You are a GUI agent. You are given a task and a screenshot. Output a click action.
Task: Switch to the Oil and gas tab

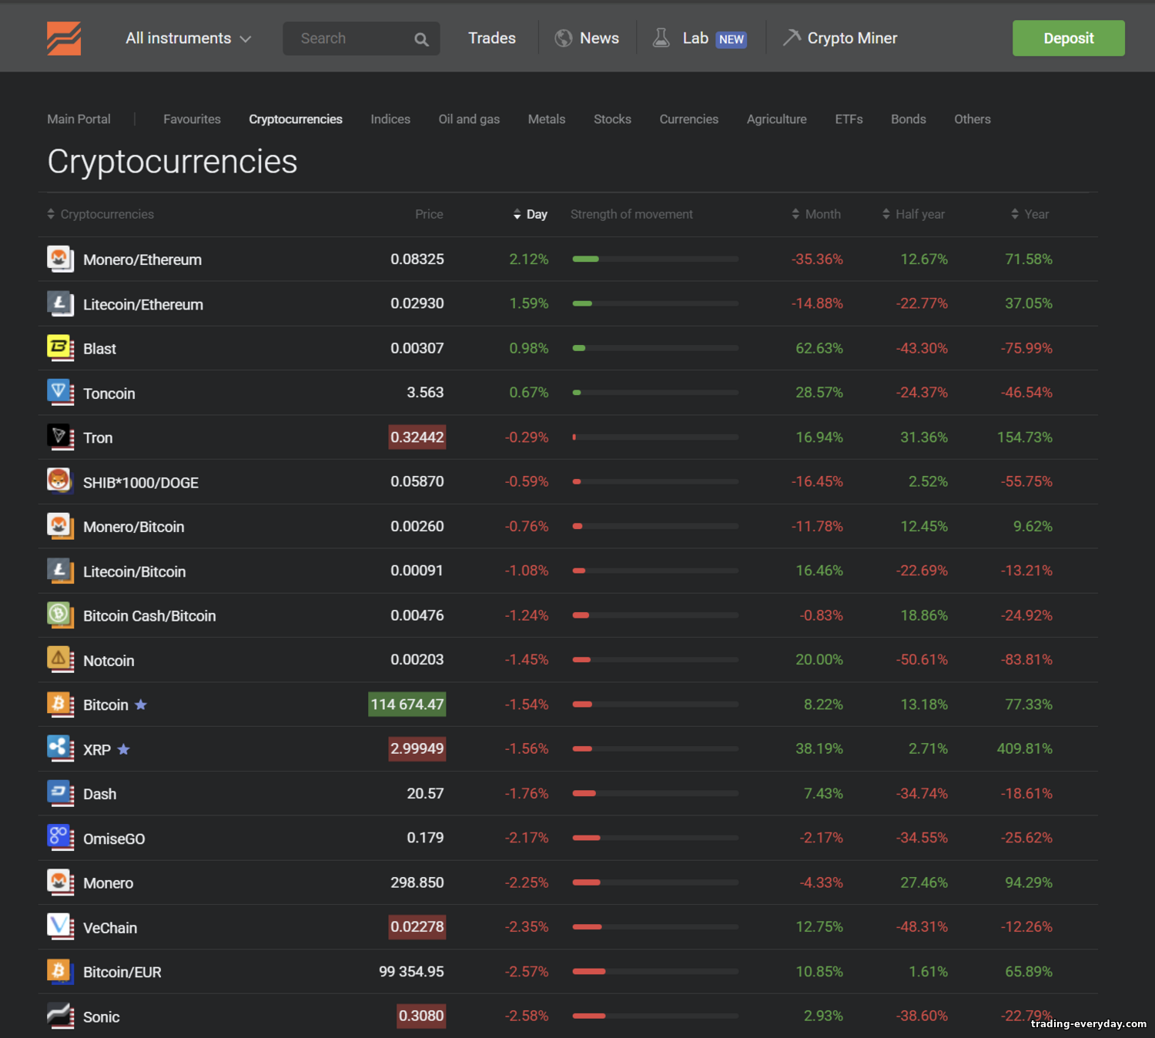pyautogui.click(x=469, y=119)
